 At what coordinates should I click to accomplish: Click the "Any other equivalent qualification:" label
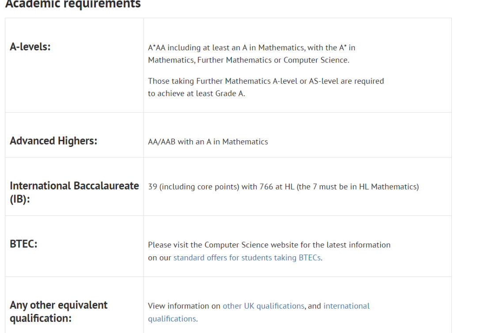click(x=59, y=311)
